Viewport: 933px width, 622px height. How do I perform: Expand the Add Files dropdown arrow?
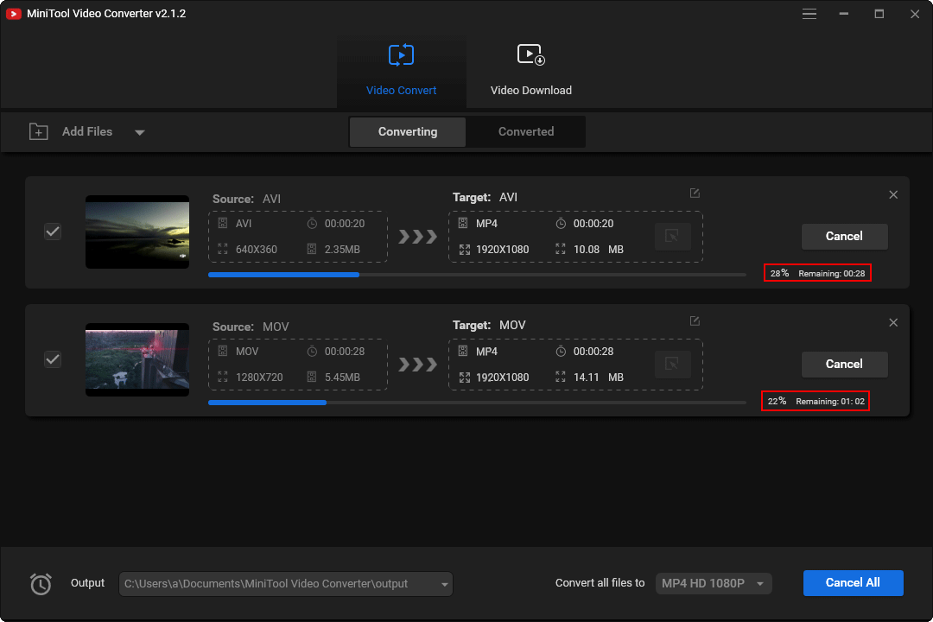140,132
